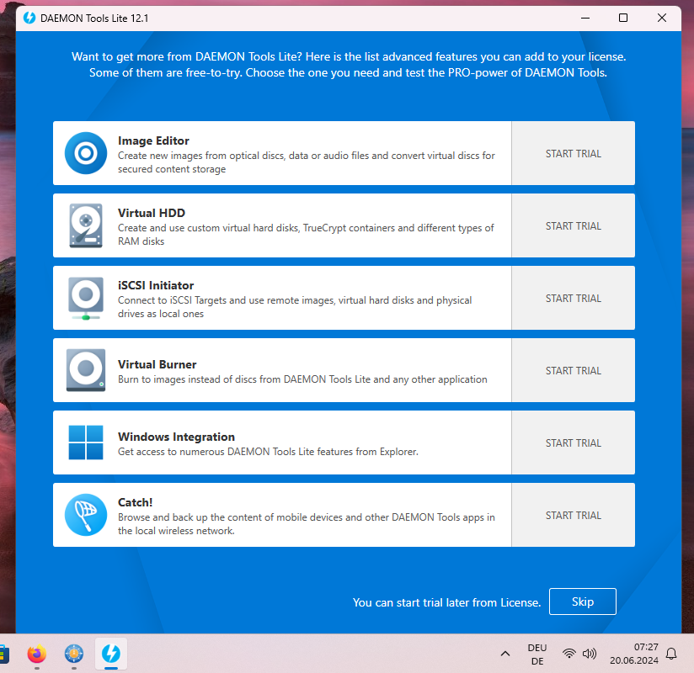Screen dimensions: 694x673
Task: Click the 'Virtual Burner' heading text
Action: point(157,364)
